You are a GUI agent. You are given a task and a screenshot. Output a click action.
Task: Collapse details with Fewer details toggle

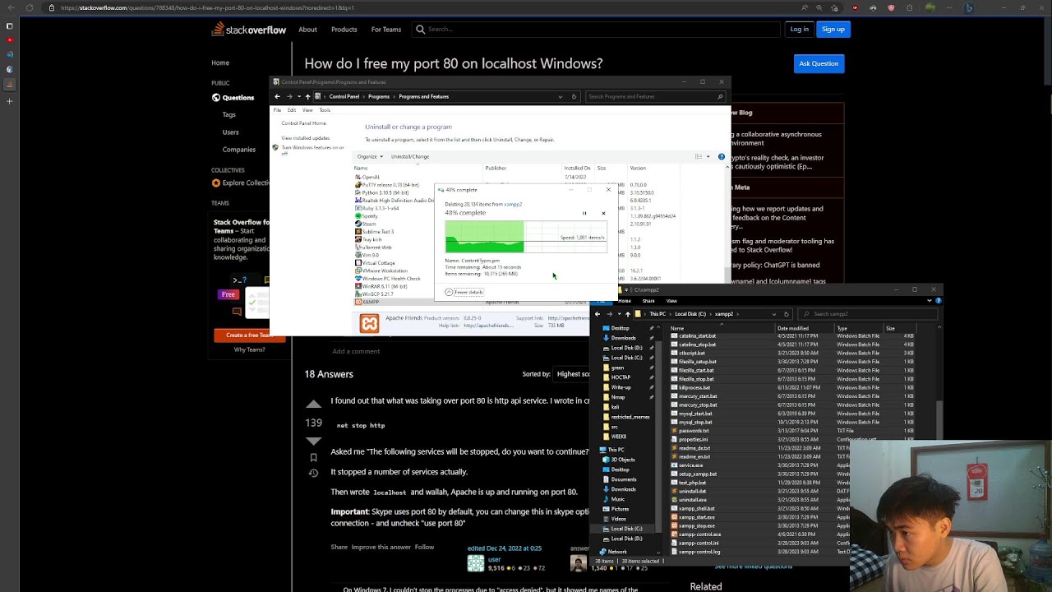pyautogui.click(x=464, y=292)
